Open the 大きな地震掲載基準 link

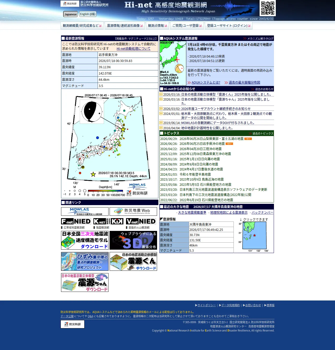coord(192,213)
